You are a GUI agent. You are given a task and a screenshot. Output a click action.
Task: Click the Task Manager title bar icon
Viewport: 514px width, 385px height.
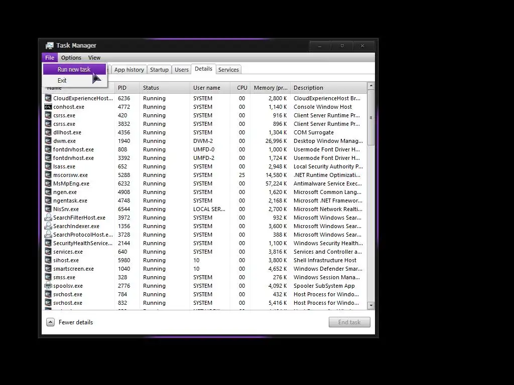pyautogui.click(x=50, y=46)
